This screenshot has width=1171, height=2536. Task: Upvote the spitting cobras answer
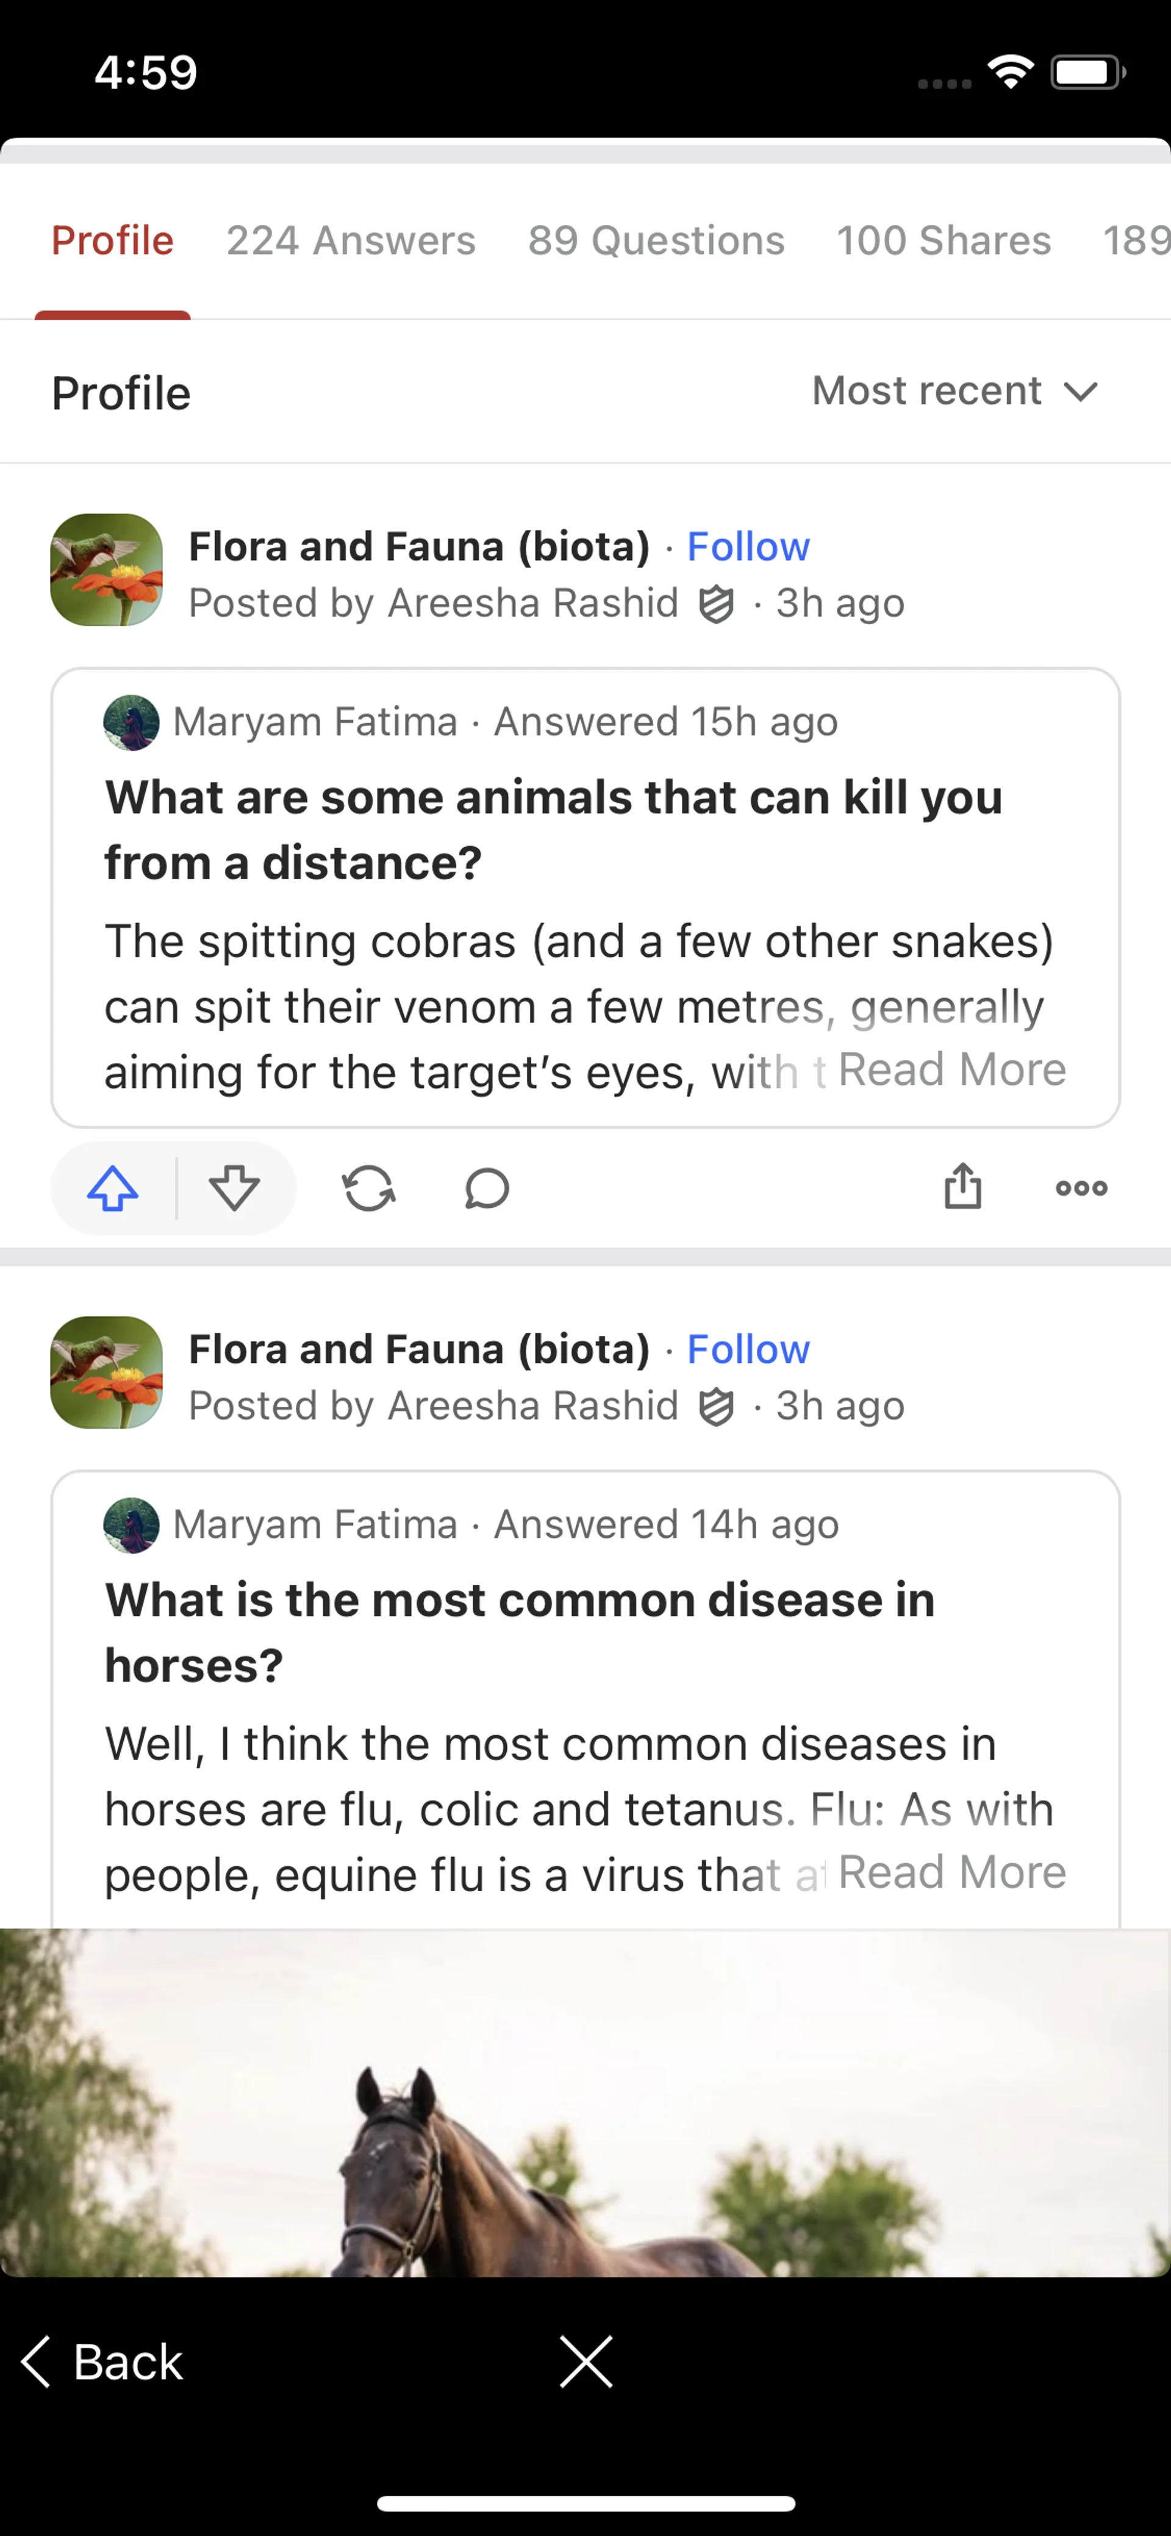tap(113, 1188)
